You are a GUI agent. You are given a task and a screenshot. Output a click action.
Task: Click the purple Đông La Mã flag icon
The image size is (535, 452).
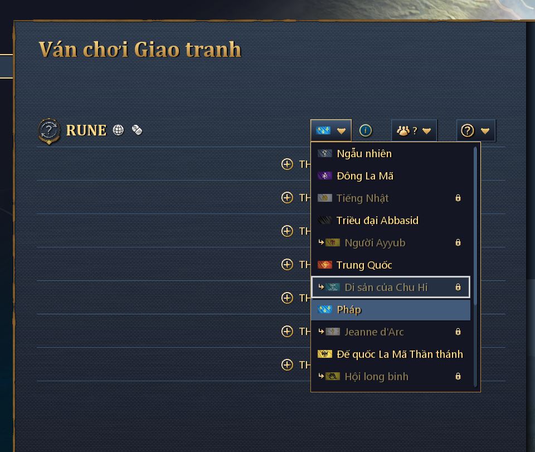pos(324,176)
